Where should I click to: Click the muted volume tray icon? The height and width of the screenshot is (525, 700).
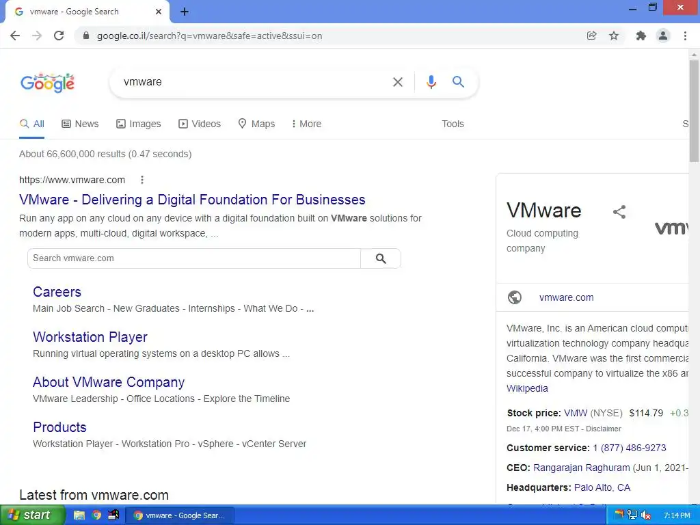click(645, 515)
